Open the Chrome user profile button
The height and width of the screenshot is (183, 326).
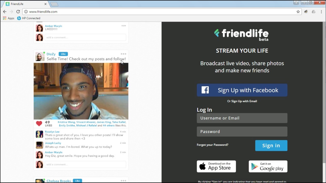(x=296, y=3)
